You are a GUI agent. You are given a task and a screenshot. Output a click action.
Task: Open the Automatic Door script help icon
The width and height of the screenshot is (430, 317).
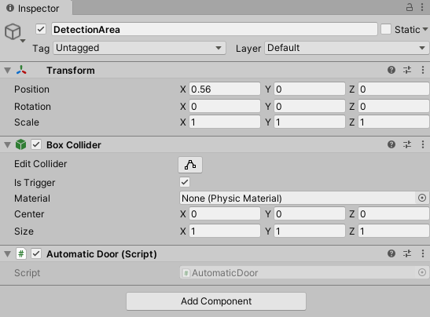[391, 253]
